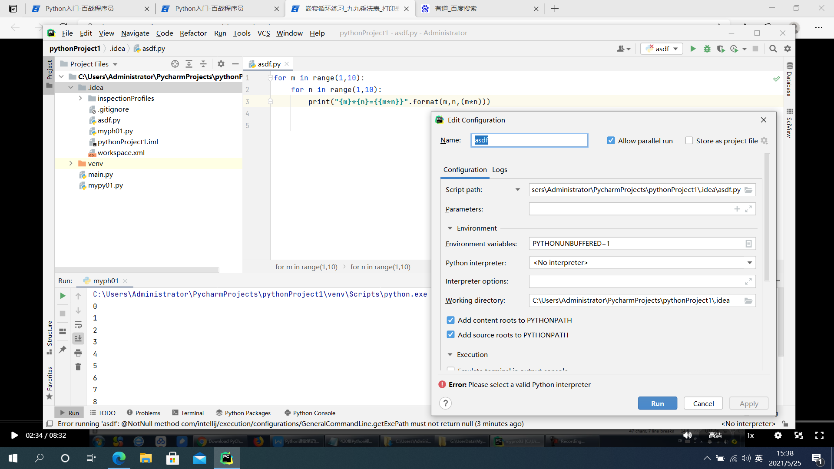Viewport: 834px width, 469px height.
Task: Collapse the .idea folder
Action: 71,87
